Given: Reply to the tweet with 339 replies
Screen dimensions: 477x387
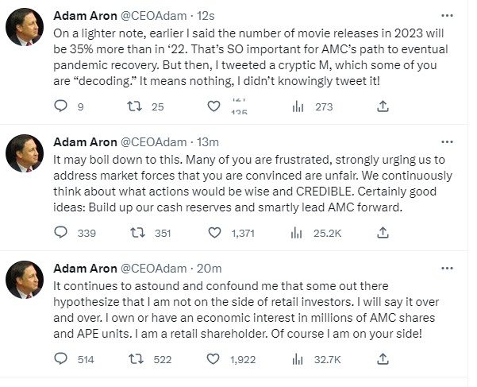Looking at the screenshot, I should point(61,232).
